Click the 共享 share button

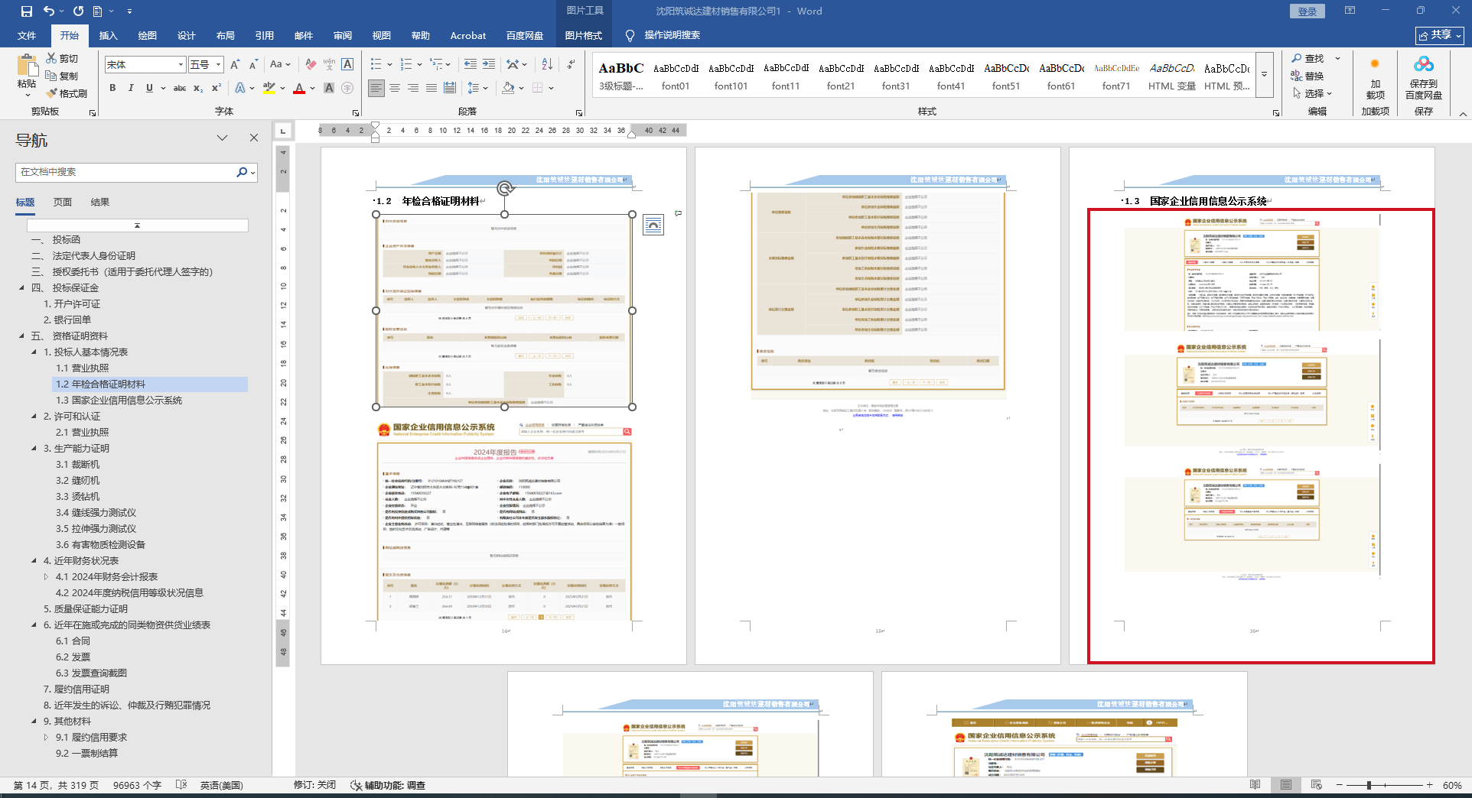pyautogui.click(x=1439, y=35)
